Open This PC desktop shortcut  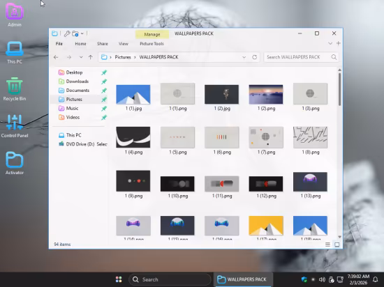(15, 52)
